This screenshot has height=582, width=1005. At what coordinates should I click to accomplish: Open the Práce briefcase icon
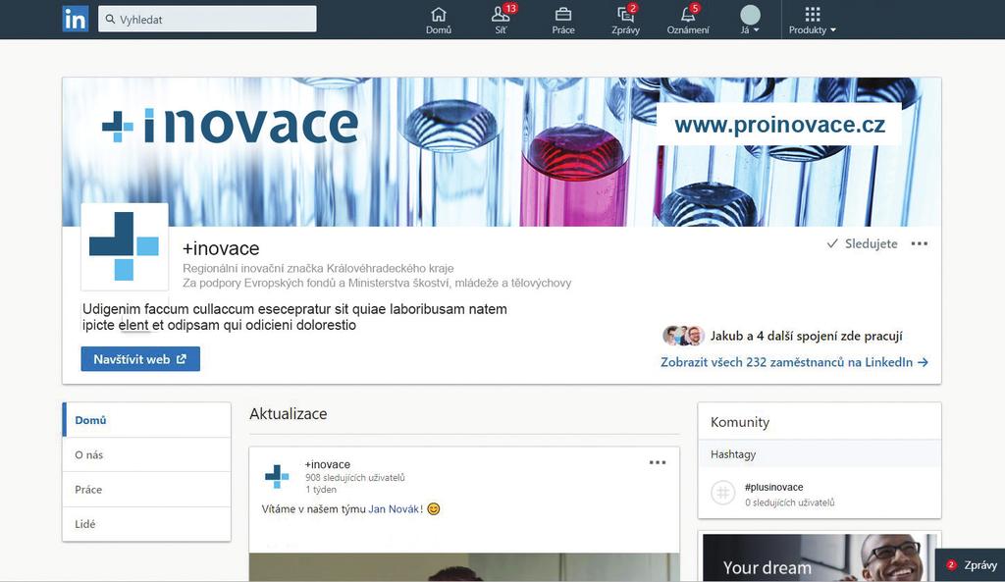pyautogui.click(x=563, y=21)
